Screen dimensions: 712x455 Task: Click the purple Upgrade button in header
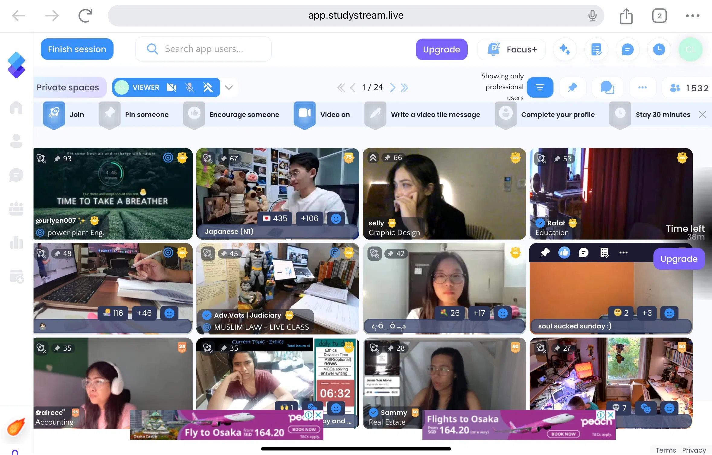[x=441, y=49]
